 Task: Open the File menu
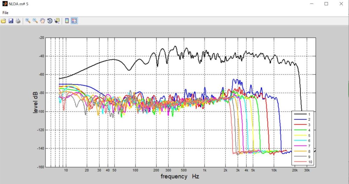coord(5,13)
